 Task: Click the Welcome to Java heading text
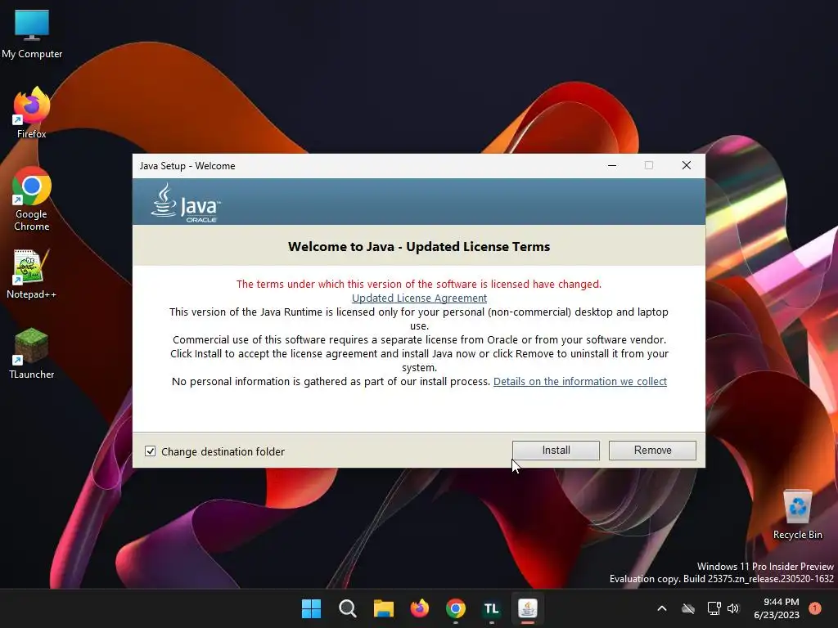(x=419, y=246)
